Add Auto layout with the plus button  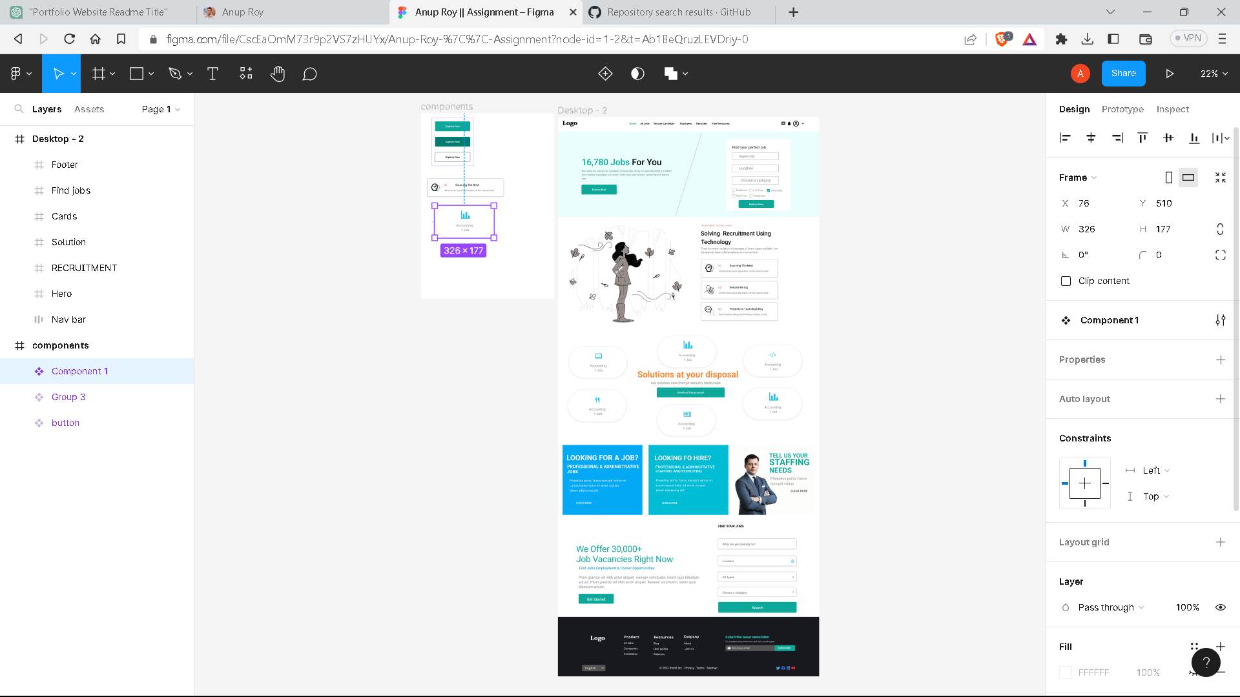1221,399
